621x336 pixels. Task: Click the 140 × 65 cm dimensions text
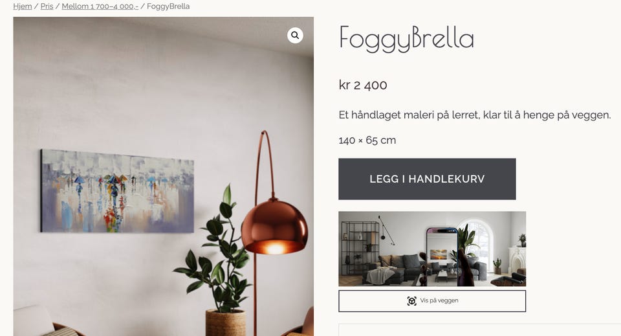coord(367,140)
